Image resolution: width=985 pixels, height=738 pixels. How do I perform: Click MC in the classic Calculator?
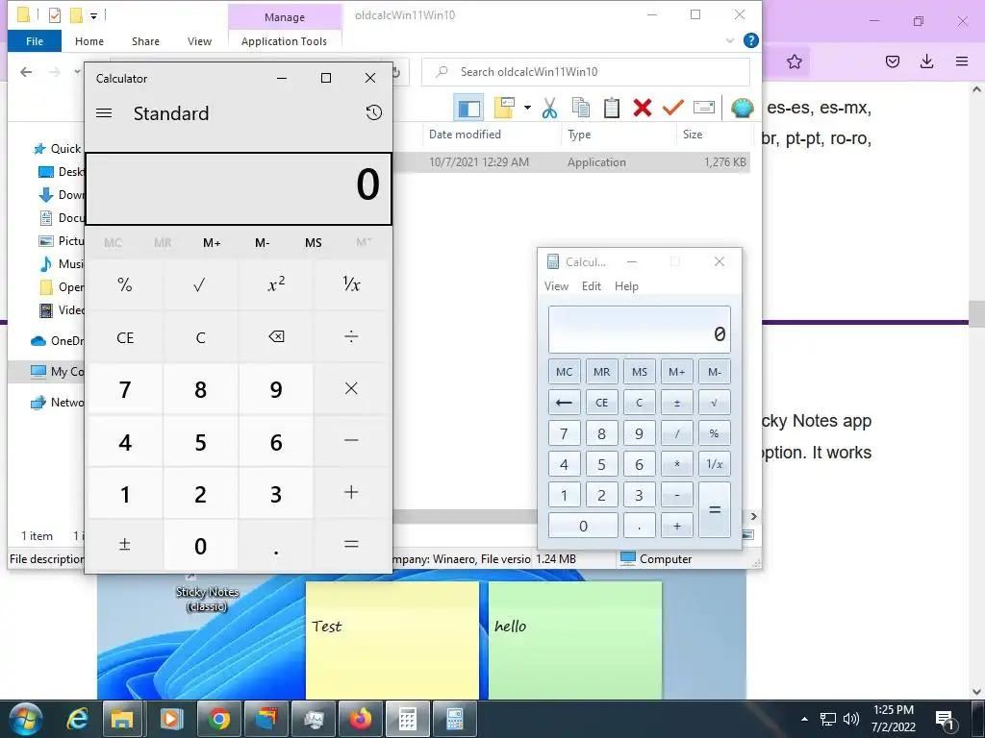coord(564,372)
